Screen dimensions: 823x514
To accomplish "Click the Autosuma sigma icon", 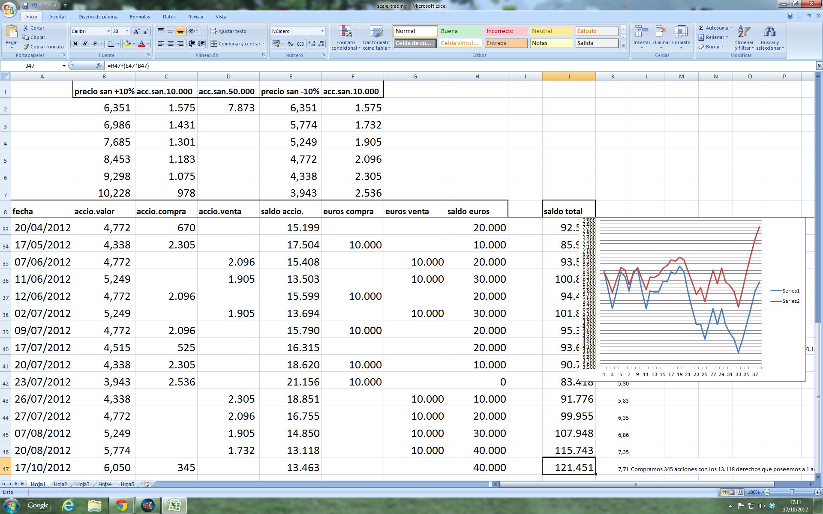I will click(701, 28).
